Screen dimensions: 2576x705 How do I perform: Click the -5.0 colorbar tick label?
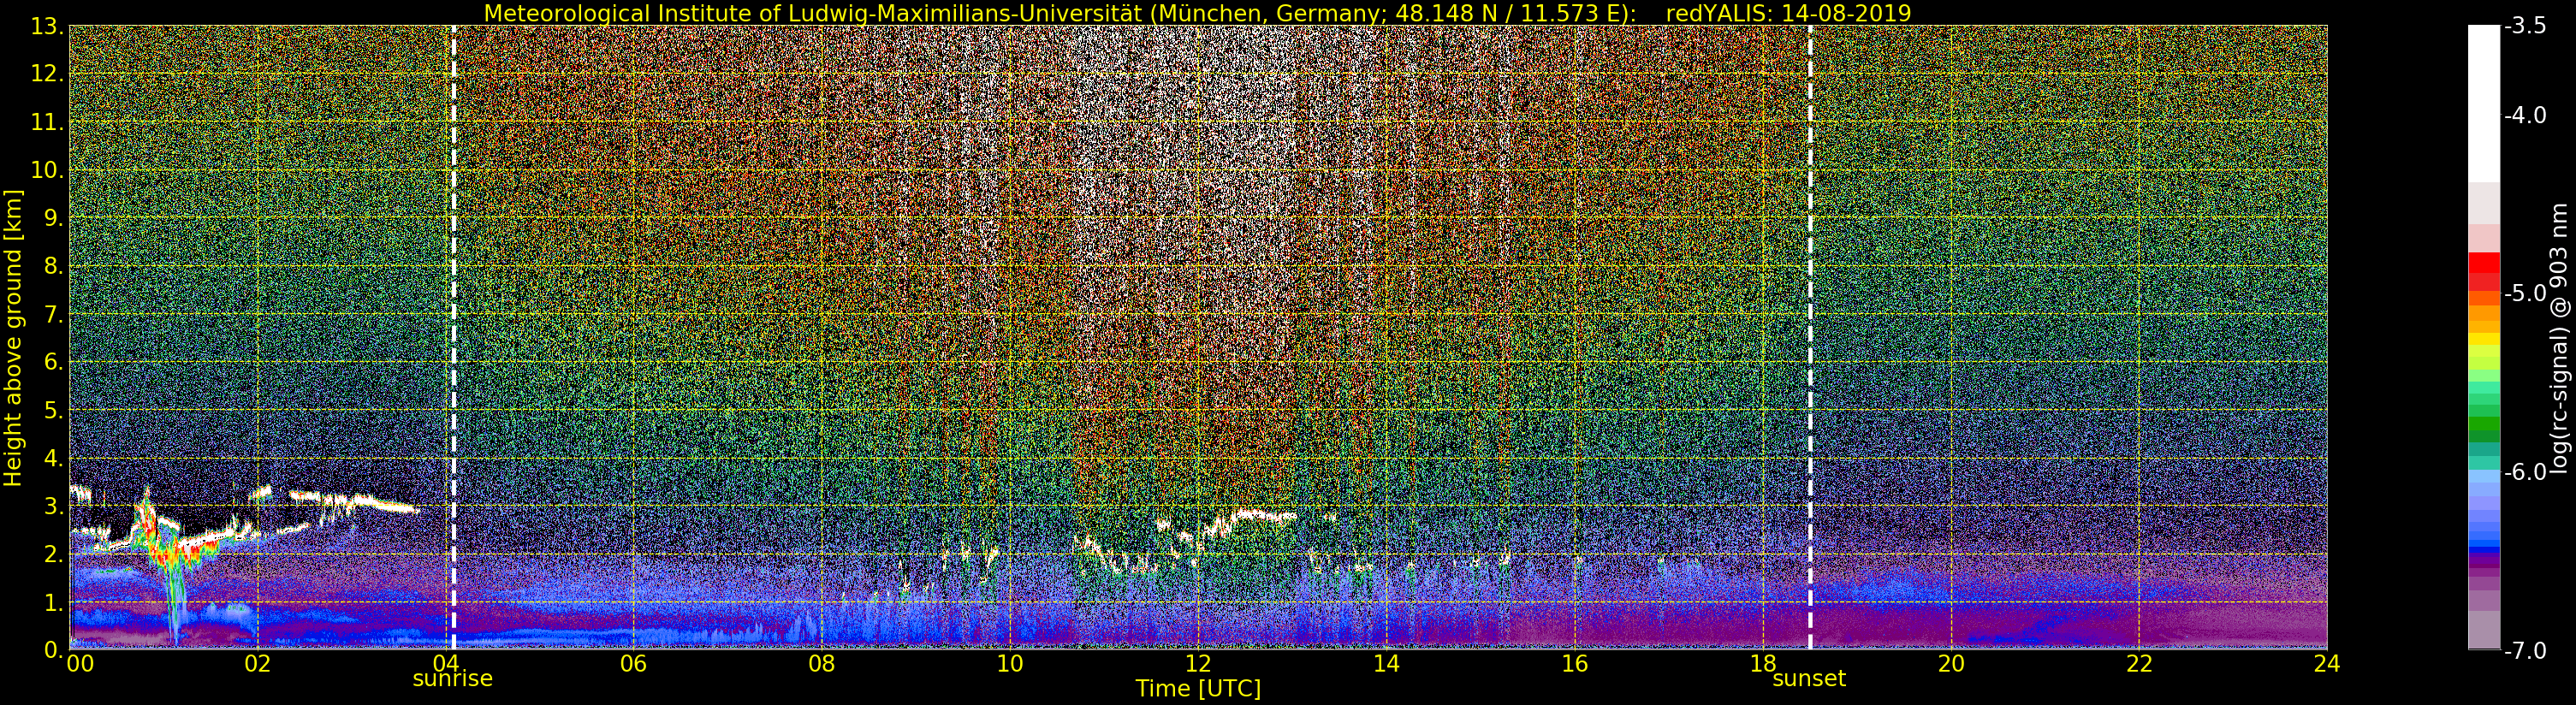pyautogui.click(x=2524, y=294)
